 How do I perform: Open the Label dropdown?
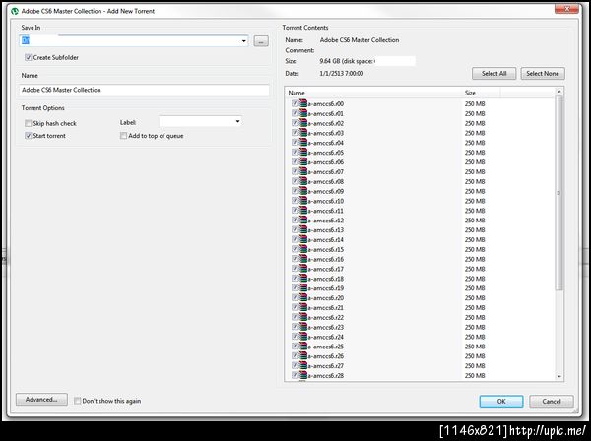coord(237,121)
